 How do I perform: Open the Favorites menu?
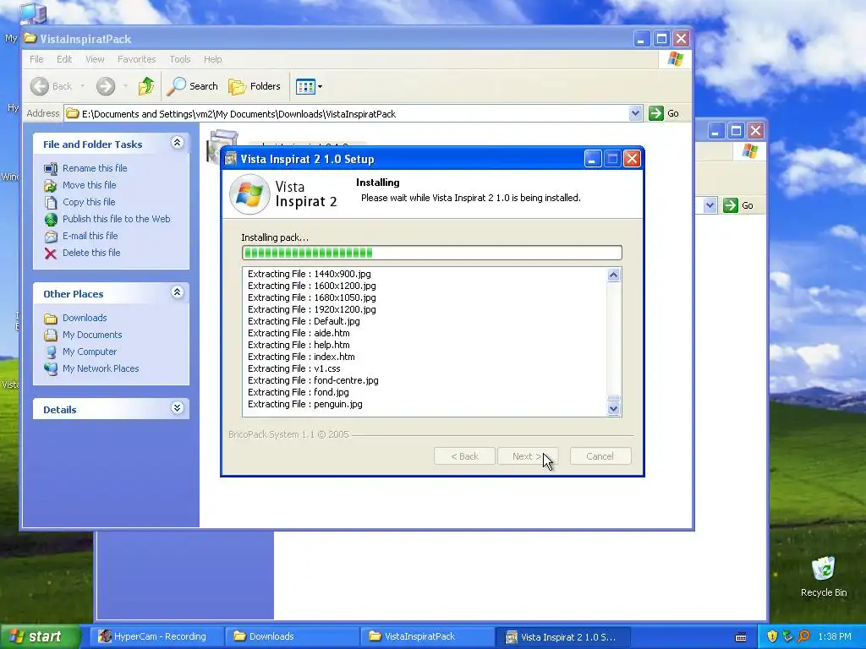(x=136, y=59)
